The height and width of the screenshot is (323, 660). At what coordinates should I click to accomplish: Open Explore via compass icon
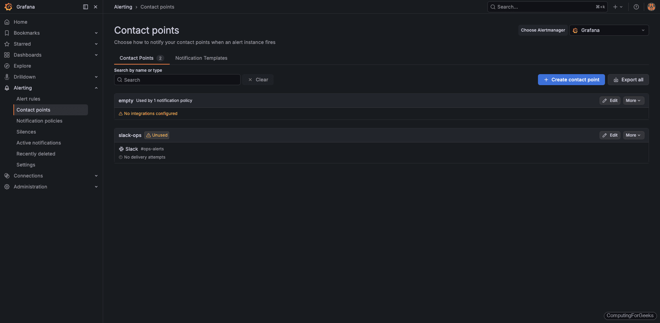(7, 66)
